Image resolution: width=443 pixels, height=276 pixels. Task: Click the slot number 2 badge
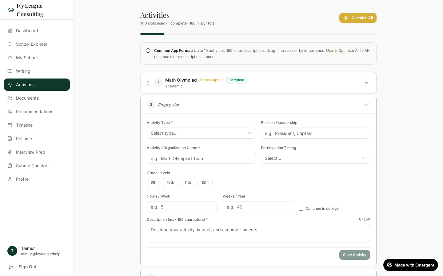point(151,105)
